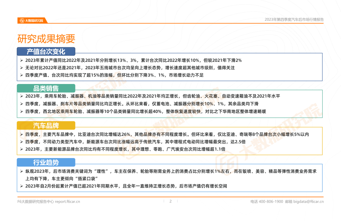Select the 产值台次变化 section label
The height and width of the screenshot is (221, 341).
[x=46, y=52]
